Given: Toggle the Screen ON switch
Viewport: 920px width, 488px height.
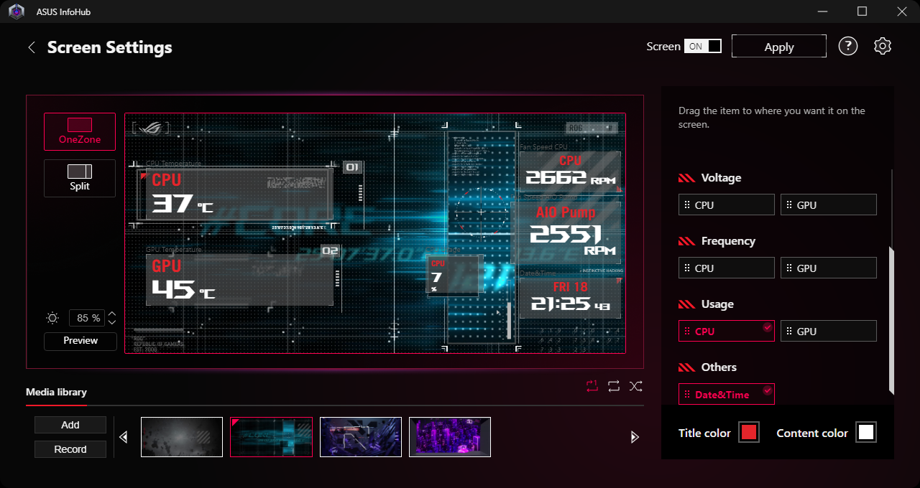Looking at the screenshot, I should click(703, 46).
